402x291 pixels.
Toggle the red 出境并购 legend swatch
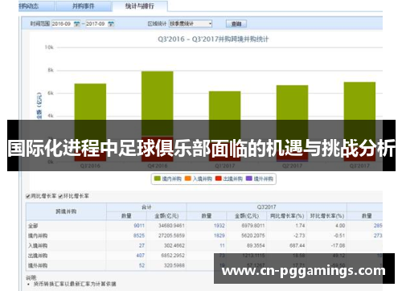click(x=219, y=178)
